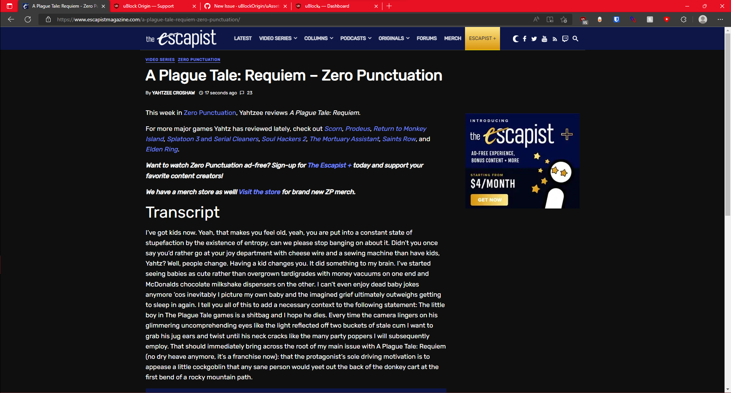This screenshot has width=731, height=393.
Task: Open the COLUMNS dropdown menu
Action: coord(318,38)
